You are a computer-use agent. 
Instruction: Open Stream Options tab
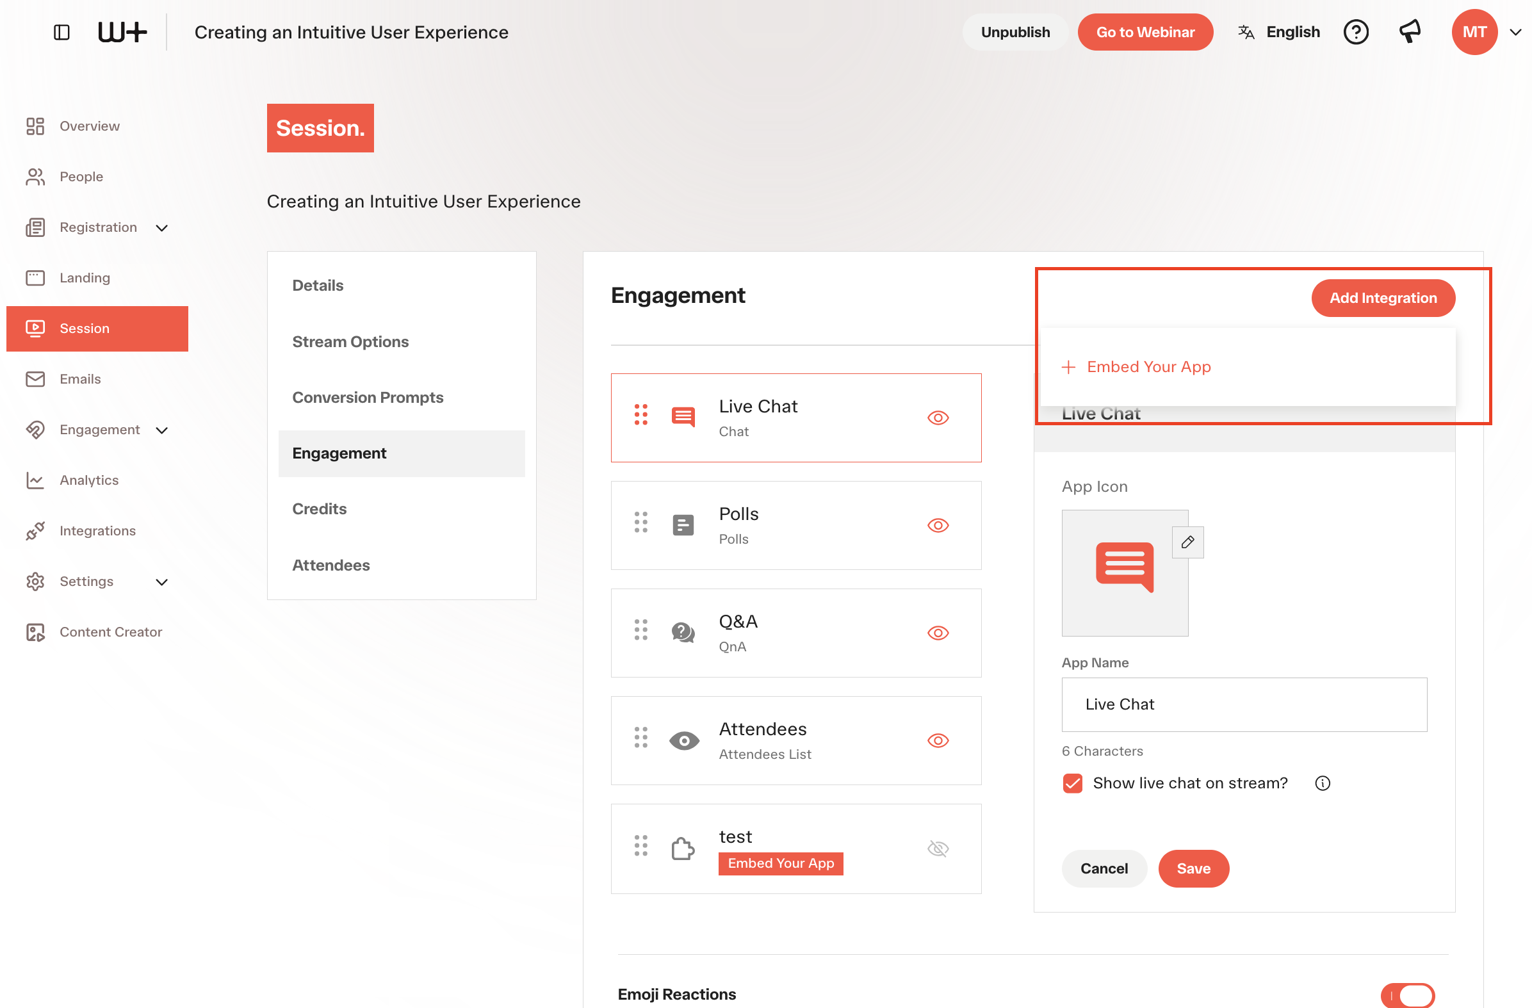click(x=402, y=341)
